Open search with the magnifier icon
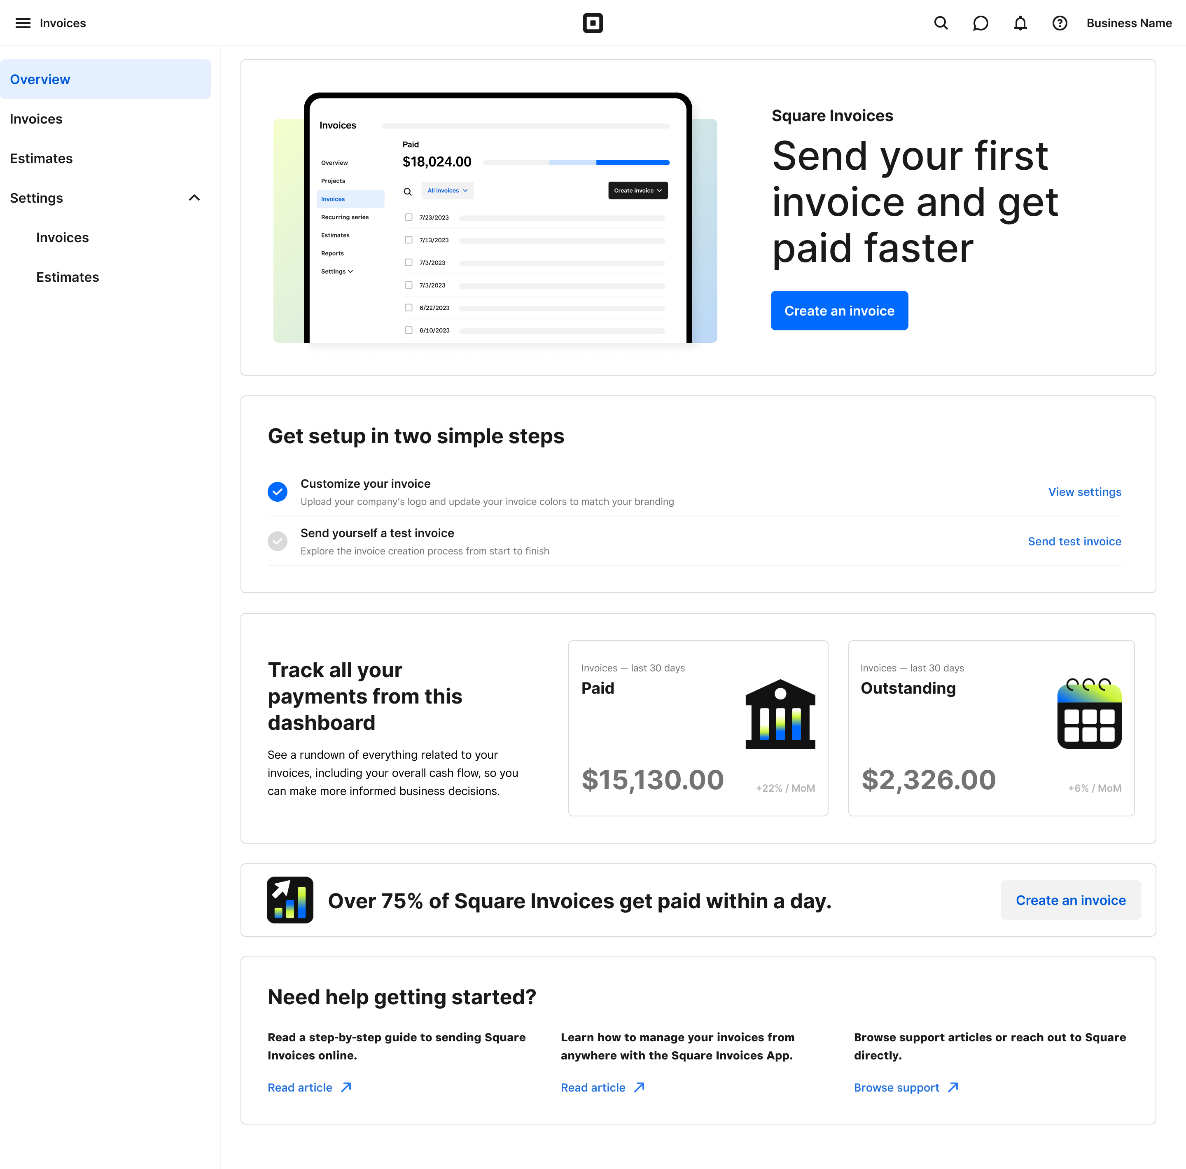The image size is (1186, 1169). point(941,23)
